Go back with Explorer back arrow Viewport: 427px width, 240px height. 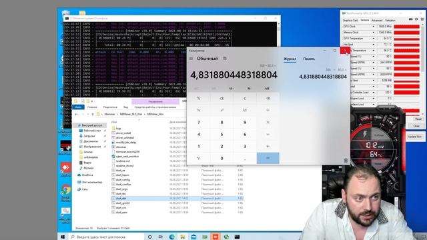pos(76,114)
